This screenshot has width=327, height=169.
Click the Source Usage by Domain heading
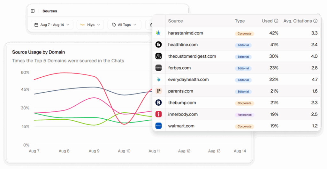[x=38, y=52]
